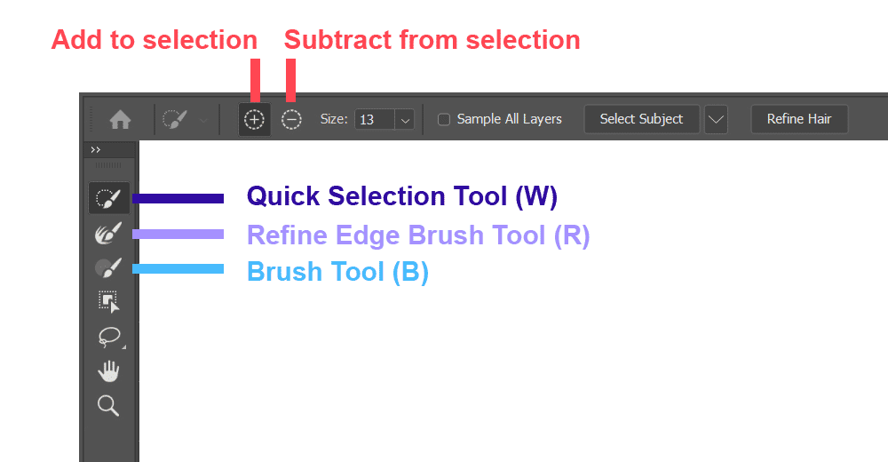Select the Lasso Tool
The height and width of the screenshot is (462, 888).
tap(108, 337)
